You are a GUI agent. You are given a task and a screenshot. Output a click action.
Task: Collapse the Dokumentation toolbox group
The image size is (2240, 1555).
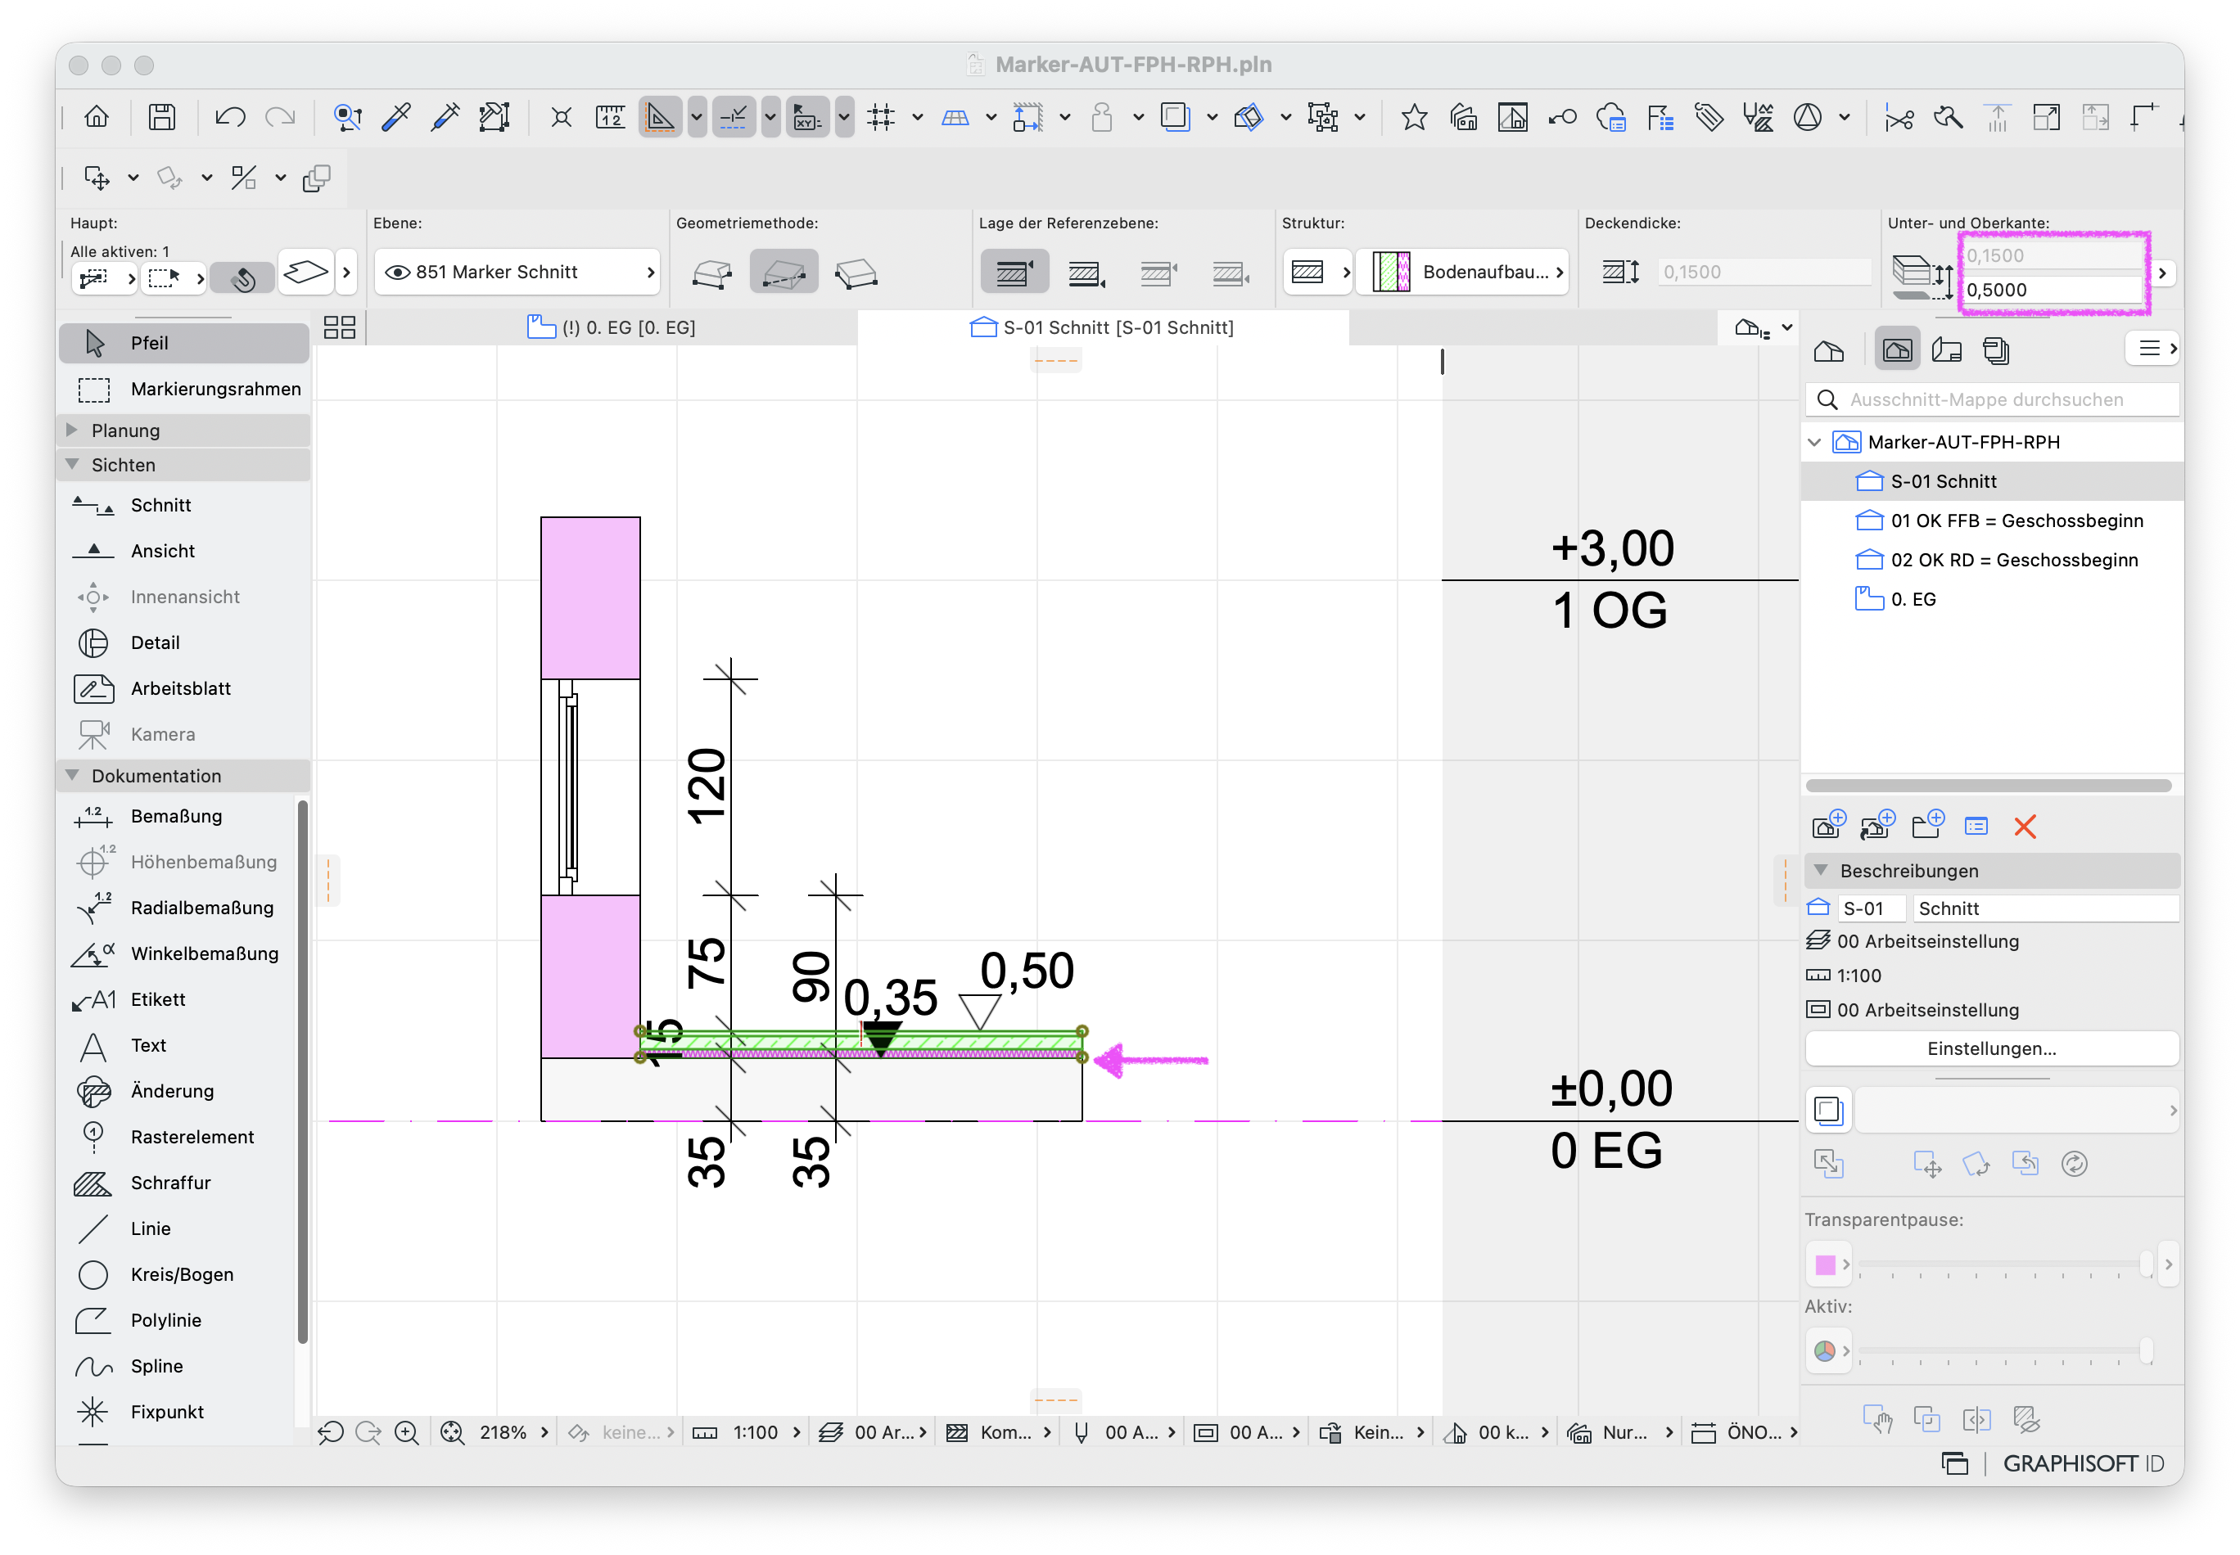click(x=72, y=776)
